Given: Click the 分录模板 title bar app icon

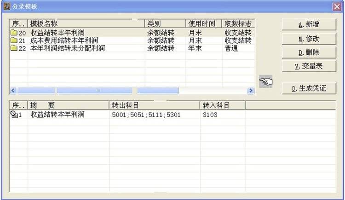Looking at the screenshot, I should (x=6, y=6).
